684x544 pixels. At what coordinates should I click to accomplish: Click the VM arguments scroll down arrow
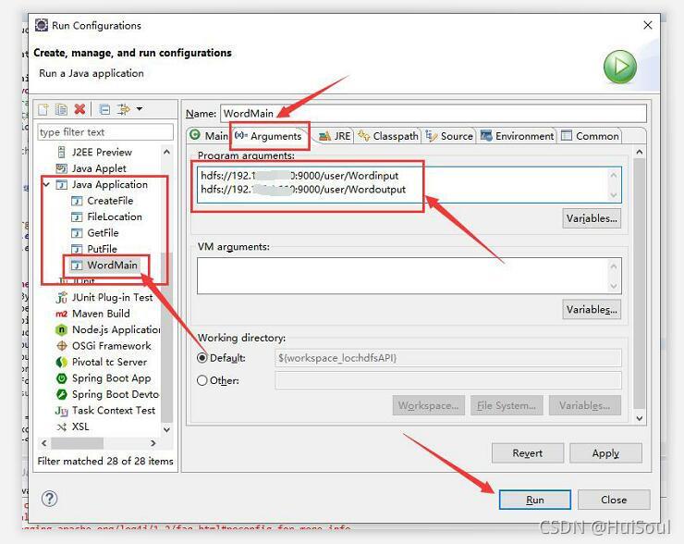tap(614, 286)
